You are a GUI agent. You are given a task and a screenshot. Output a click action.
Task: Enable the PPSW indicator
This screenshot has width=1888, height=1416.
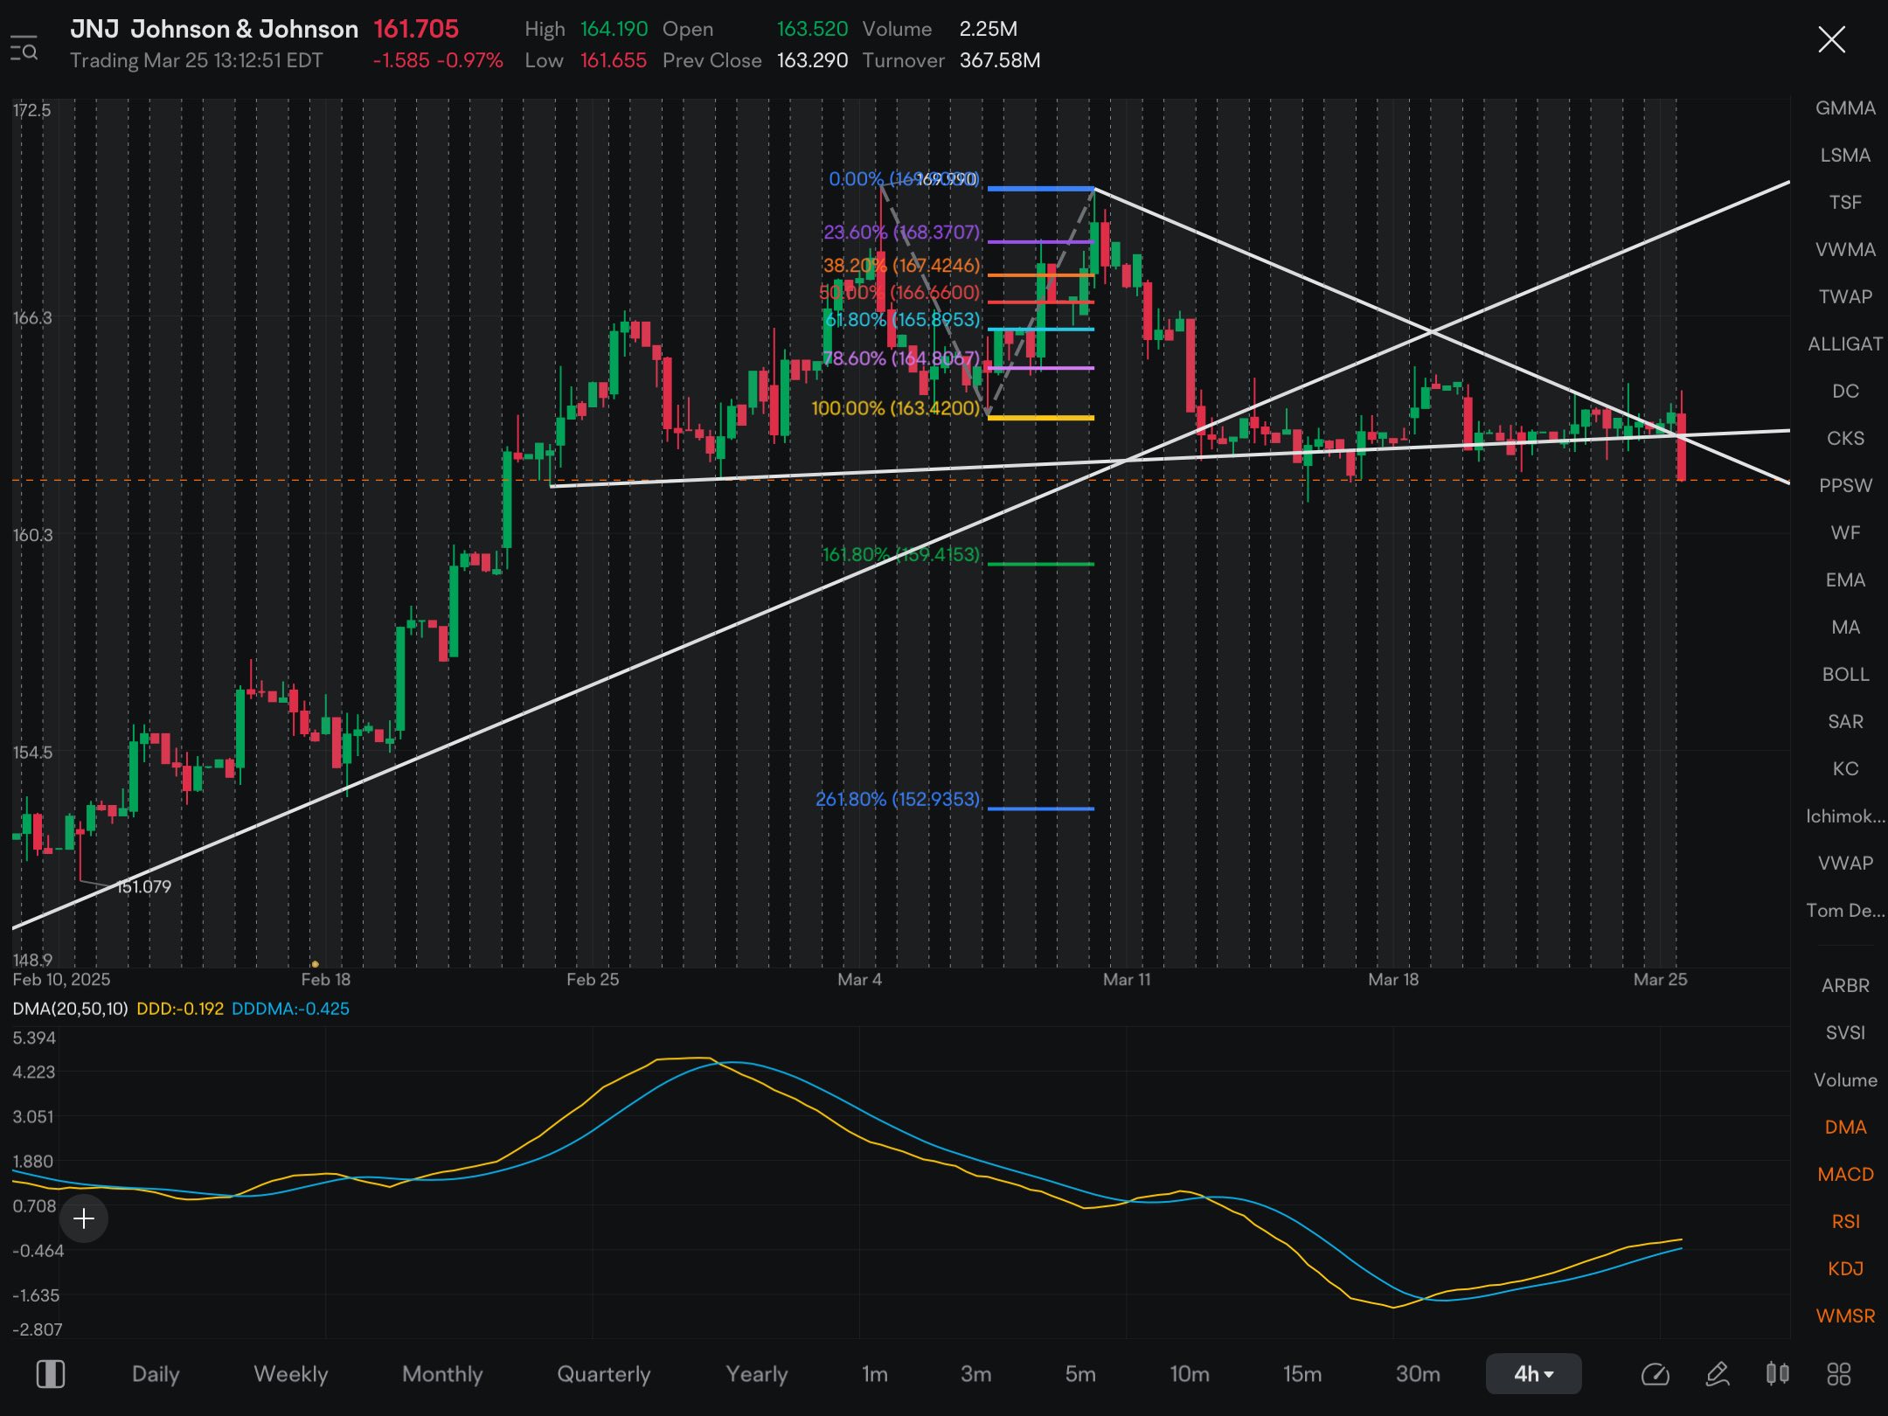[x=1845, y=486]
